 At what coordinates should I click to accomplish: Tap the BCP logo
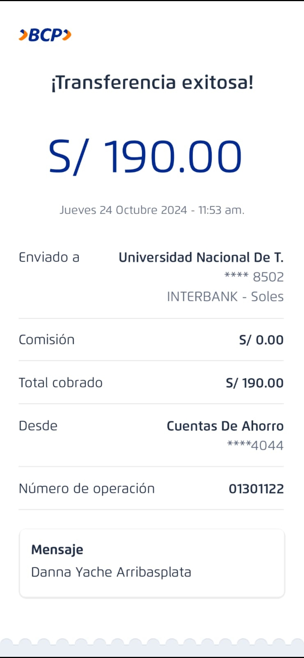tap(45, 35)
